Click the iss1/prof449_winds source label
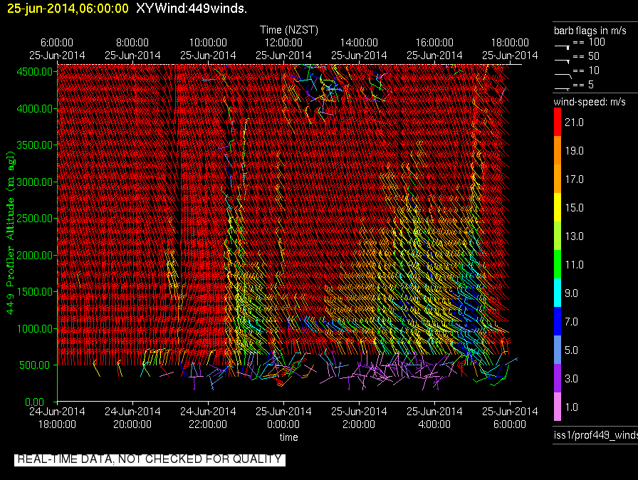The image size is (638, 480). click(596, 435)
